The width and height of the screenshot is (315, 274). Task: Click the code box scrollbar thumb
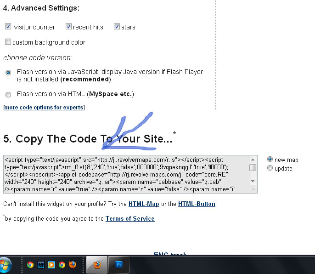[253, 168]
